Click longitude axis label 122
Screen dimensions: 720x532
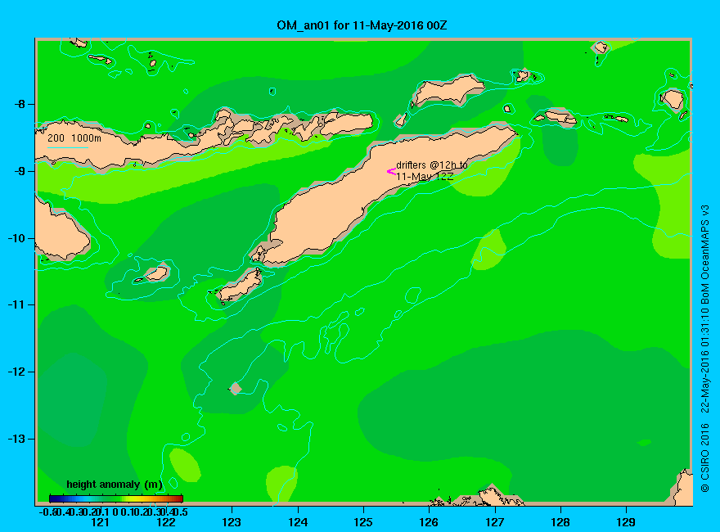[166, 522]
